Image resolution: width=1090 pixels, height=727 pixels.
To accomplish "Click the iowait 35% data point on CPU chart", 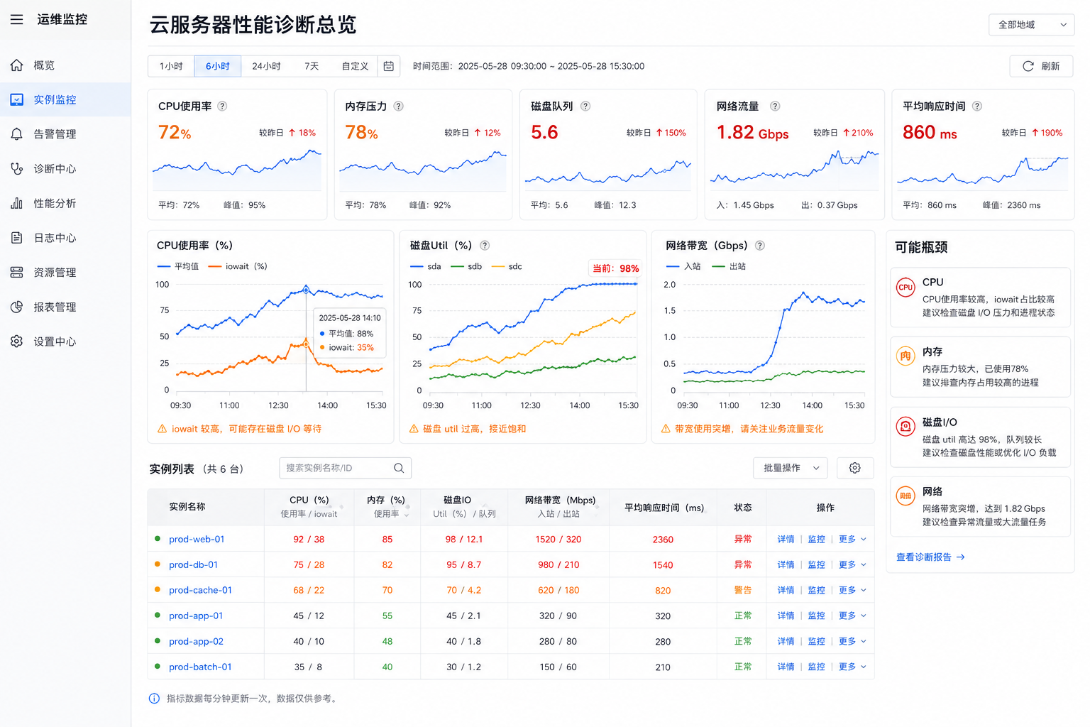I will click(x=306, y=344).
